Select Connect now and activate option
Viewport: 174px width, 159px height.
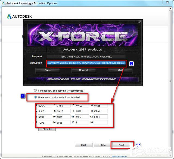pyautogui.click(x=35, y=90)
